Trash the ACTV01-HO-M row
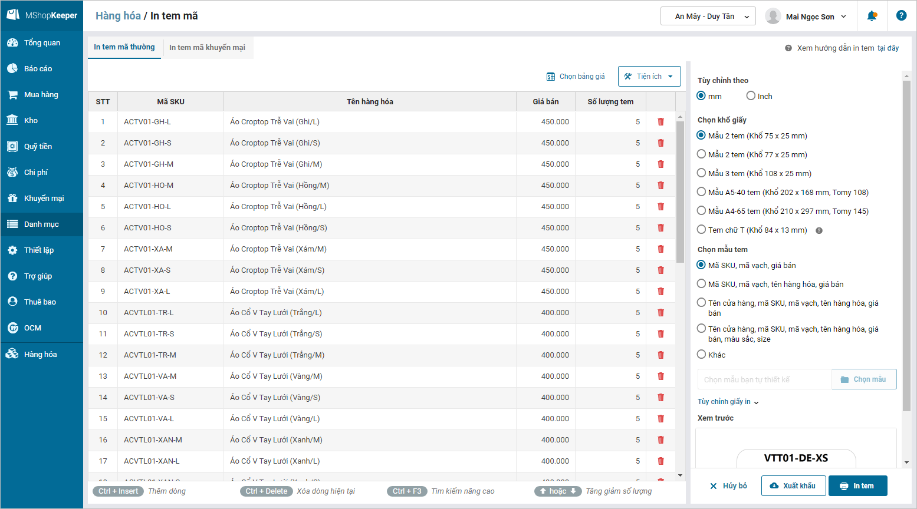 660,186
